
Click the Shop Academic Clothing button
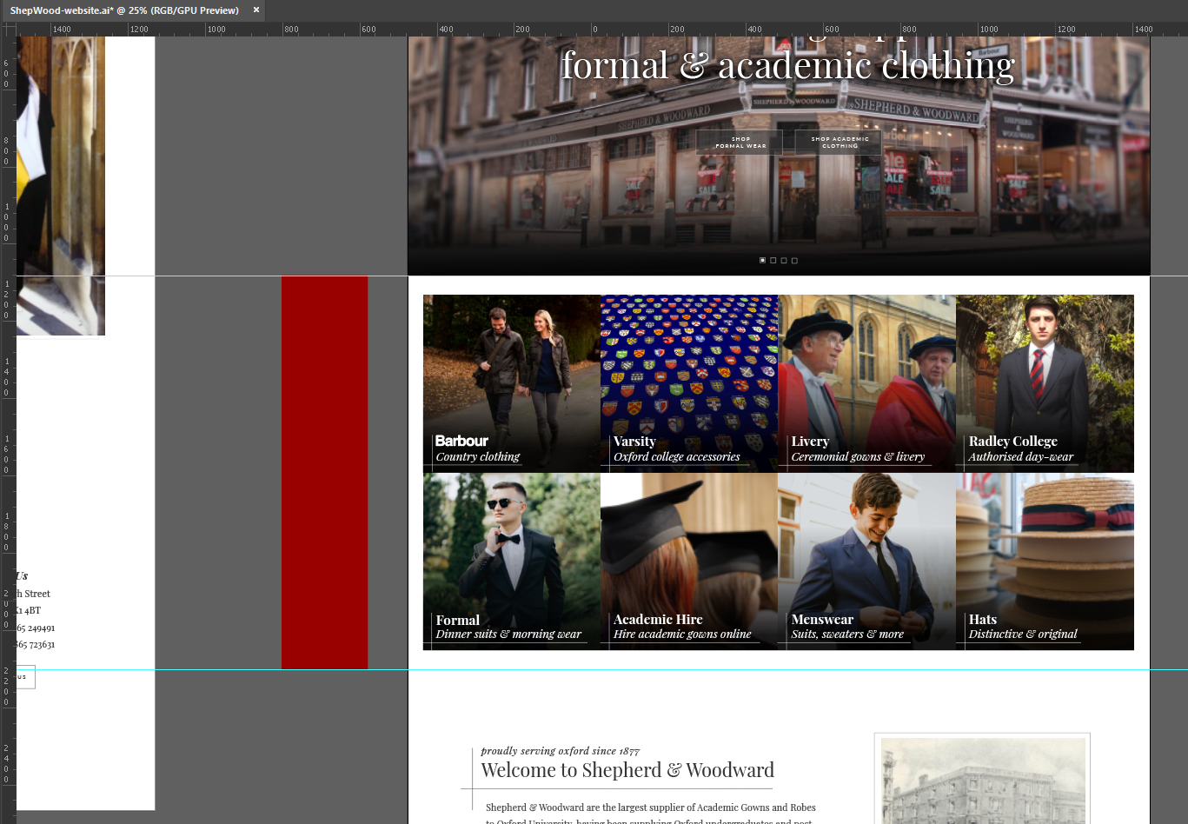[x=840, y=143]
